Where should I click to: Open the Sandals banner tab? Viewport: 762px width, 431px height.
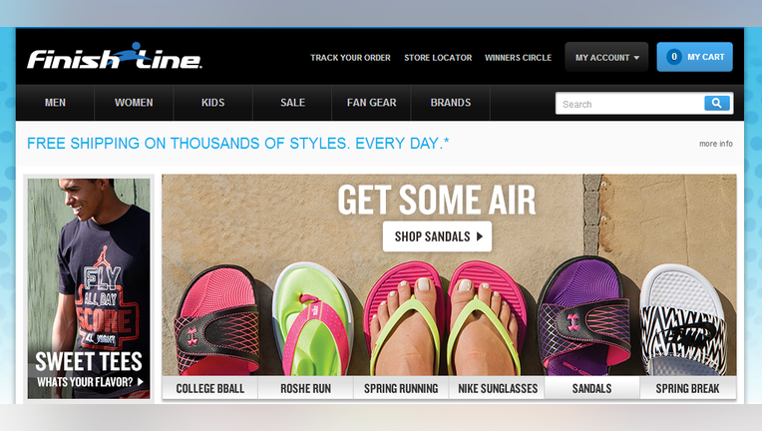click(x=591, y=389)
